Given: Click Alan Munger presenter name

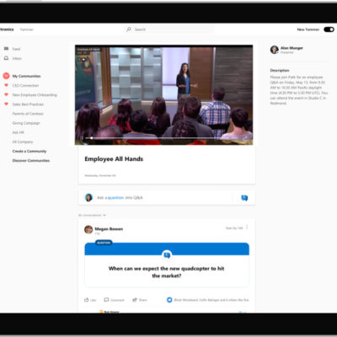Looking at the screenshot, I should tap(292, 48).
